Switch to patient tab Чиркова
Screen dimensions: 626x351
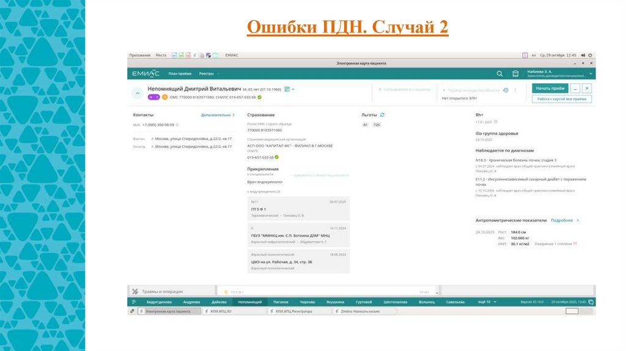click(x=307, y=302)
